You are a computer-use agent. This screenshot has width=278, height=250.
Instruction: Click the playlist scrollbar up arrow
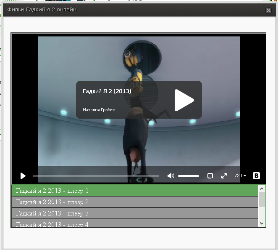pyautogui.click(x=262, y=189)
